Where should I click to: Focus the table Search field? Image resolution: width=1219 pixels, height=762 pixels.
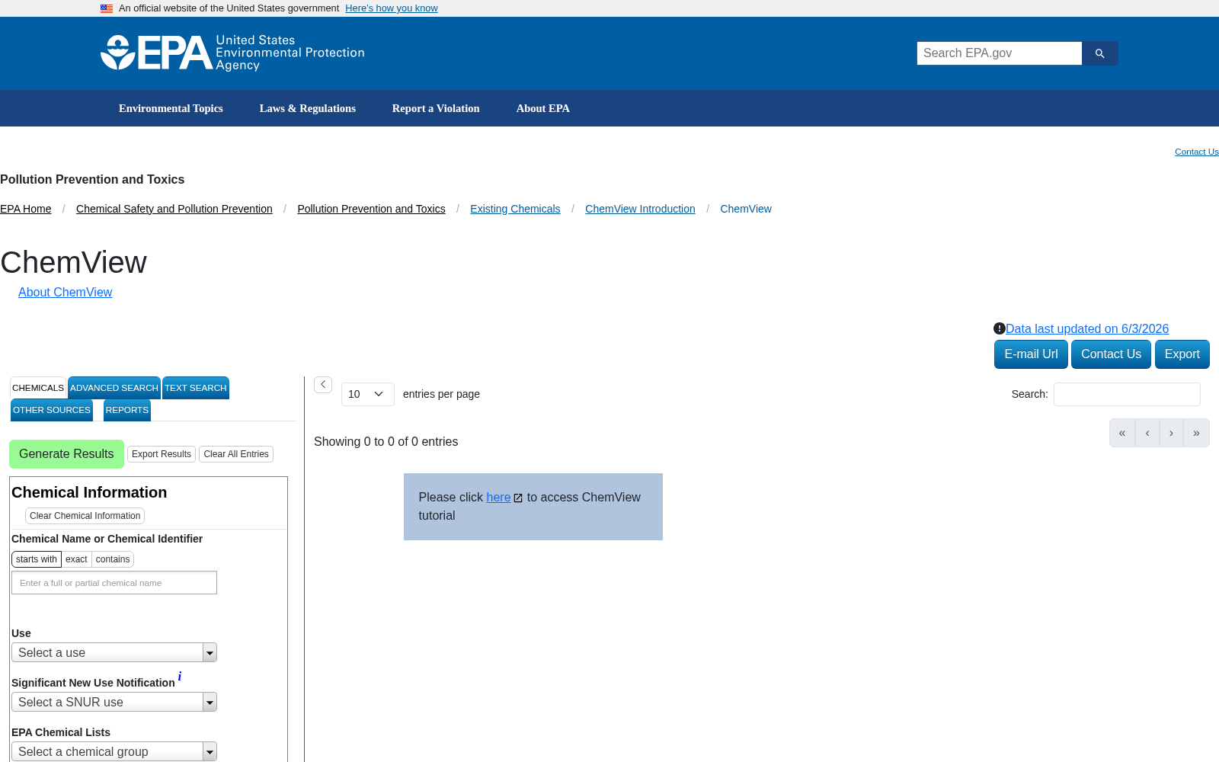[x=1127, y=394]
